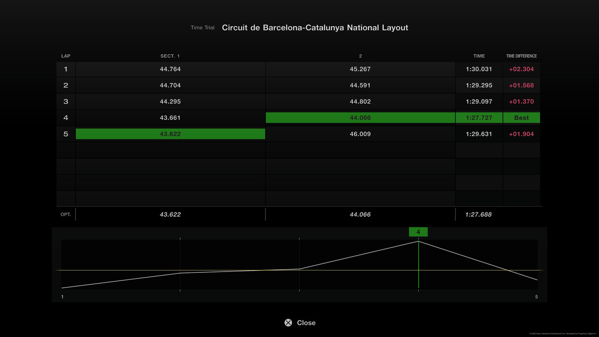The image size is (599, 337).
Task: Select the lap 4 marker on the graph
Action: (418, 232)
